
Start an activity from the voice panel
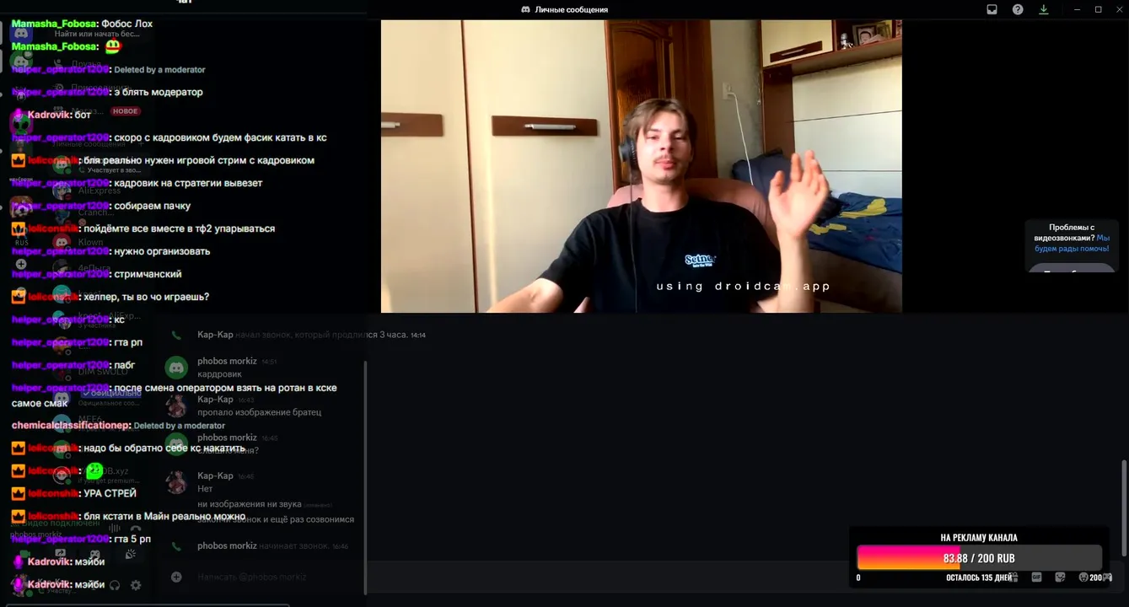pyautogui.click(x=95, y=555)
